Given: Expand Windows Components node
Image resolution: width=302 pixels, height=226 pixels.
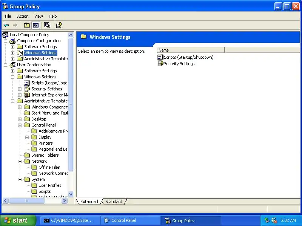Looking at the screenshot, I should (x=20, y=107).
